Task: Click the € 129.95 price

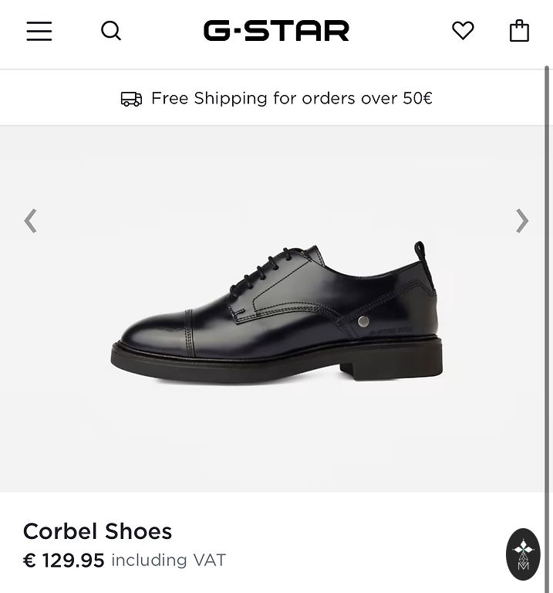Action: pyautogui.click(x=64, y=561)
